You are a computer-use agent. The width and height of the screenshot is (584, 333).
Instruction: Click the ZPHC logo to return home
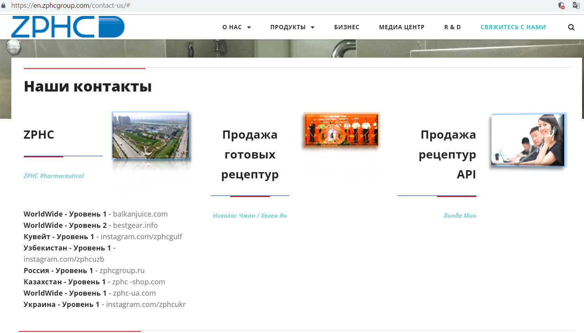(68, 26)
